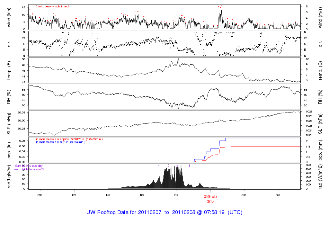
Task: Click the '1028' hPa axis value
Action: 309,112
